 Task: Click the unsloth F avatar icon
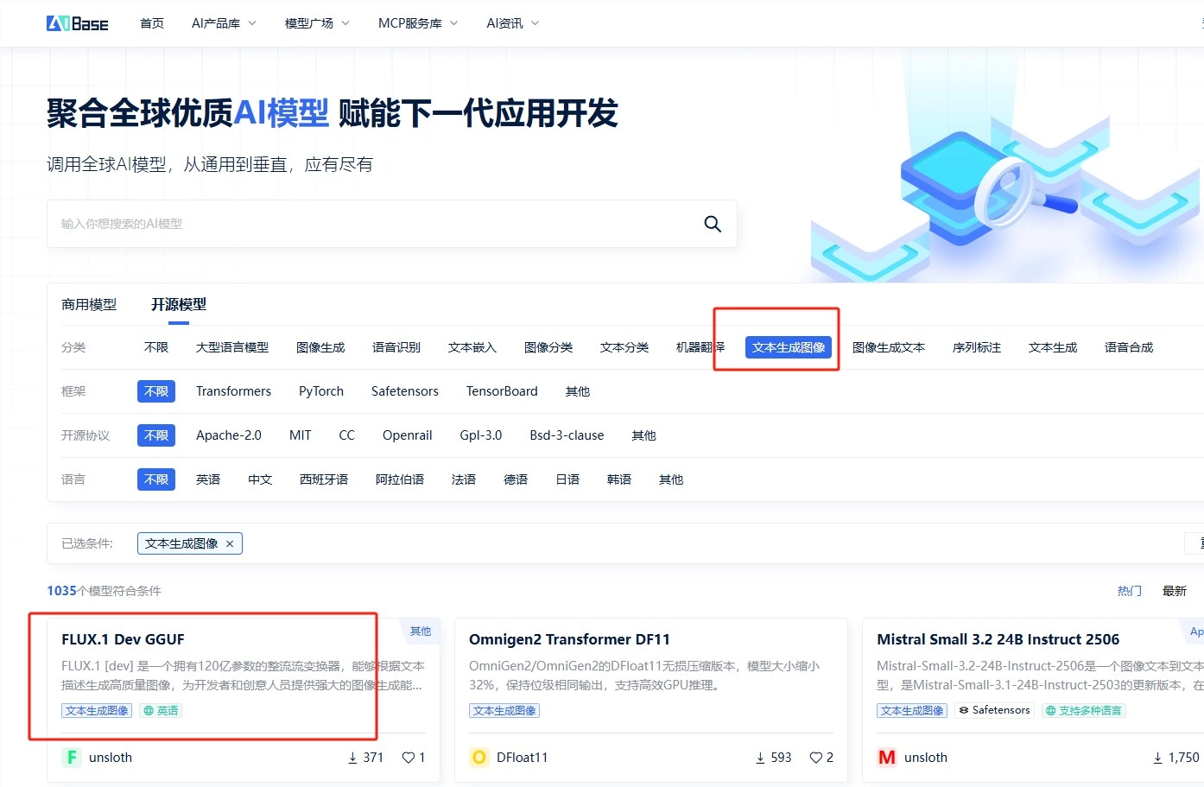(x=72, y=758)
